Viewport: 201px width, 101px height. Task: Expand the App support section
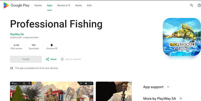pos(156,87)
